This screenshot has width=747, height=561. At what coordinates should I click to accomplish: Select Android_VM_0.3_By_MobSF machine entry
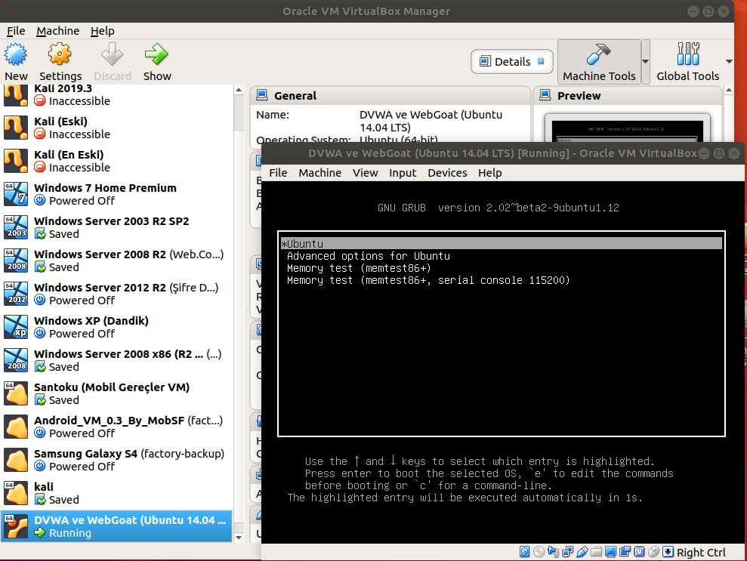click(117, 427)
